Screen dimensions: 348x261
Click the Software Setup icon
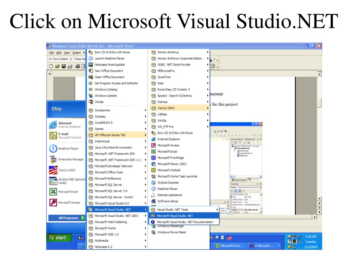pos(153,201)
